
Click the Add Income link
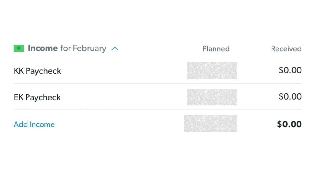click(34, 124)
